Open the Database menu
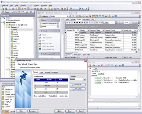This screenshot has width=142, height=114. point(5,6)
